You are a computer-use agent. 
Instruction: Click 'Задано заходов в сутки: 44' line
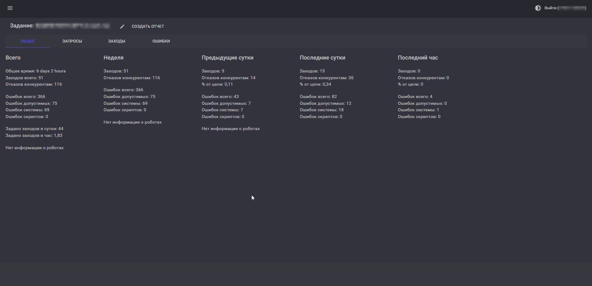(34, 129)
